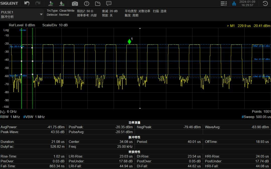Click the preset reset icon at top right
Image resolution: width=271 pixels, height=169 pixels.
(x=265, y=4)
